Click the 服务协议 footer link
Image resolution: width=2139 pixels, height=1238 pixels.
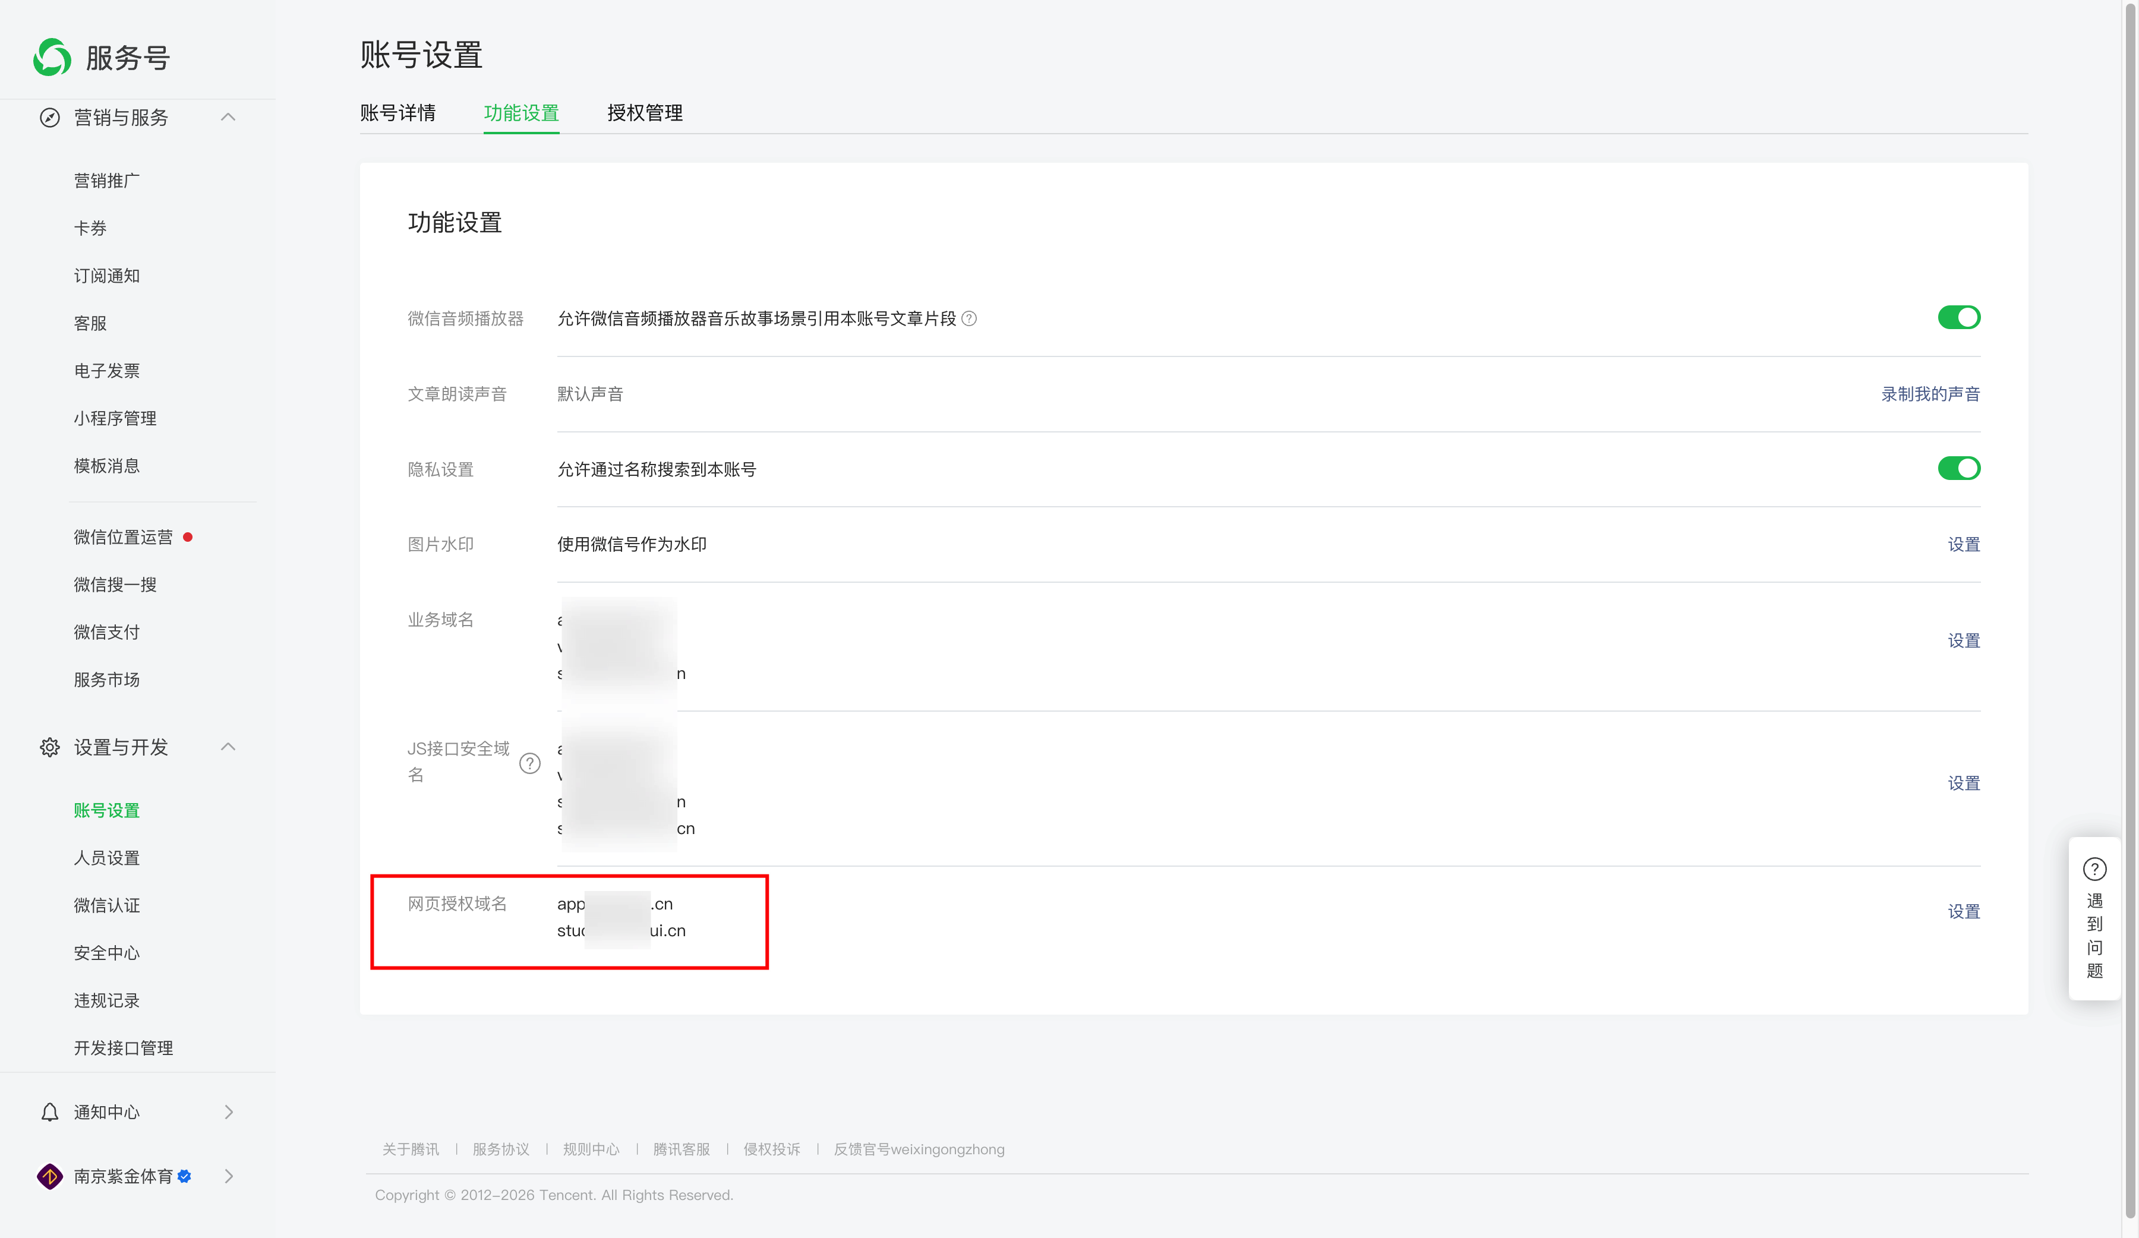pos(501,1149)
